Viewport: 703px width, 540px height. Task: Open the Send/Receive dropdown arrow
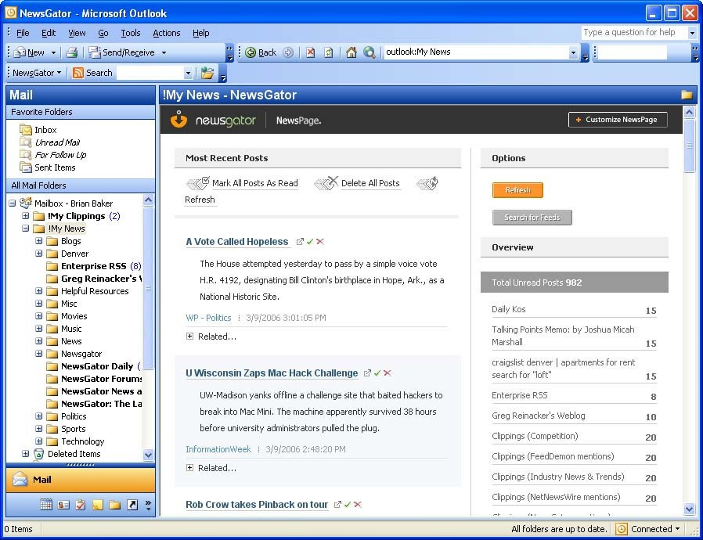pyautogui.click(x=164, y=52)
